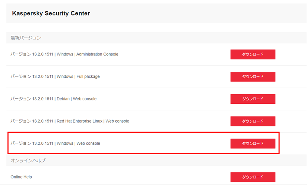
Task: Download the Debian Web console package
Action: click(253, 99)
